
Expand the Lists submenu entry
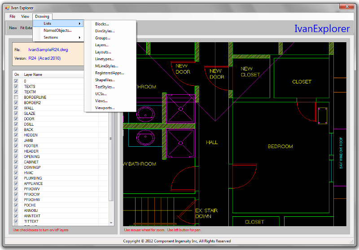tap(58, 23)
